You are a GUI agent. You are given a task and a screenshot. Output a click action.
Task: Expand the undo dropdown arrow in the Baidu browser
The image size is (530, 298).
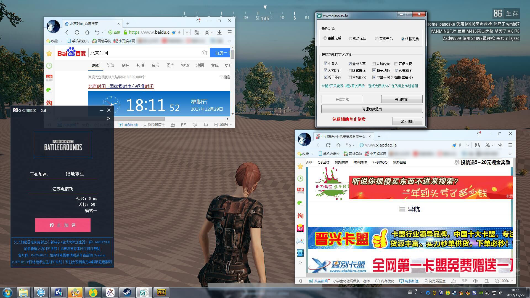[102, 33]
